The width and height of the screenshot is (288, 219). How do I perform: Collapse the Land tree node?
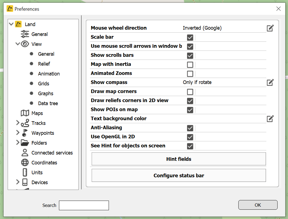[x=11, y=24]
